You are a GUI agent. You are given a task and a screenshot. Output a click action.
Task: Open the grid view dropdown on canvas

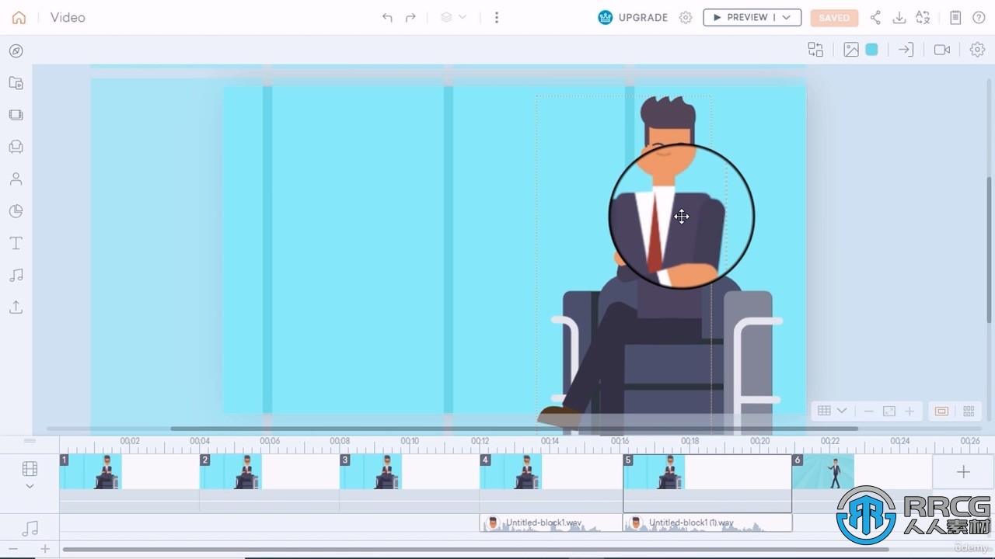[832, 411]
